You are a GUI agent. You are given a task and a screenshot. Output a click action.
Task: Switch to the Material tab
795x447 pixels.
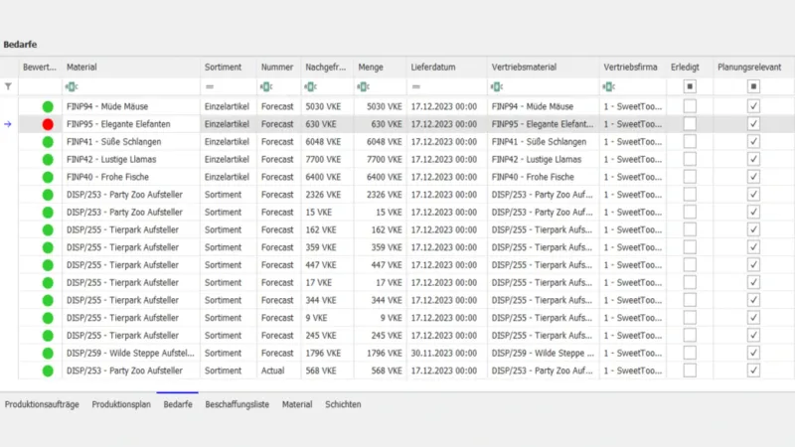(297, 404)
